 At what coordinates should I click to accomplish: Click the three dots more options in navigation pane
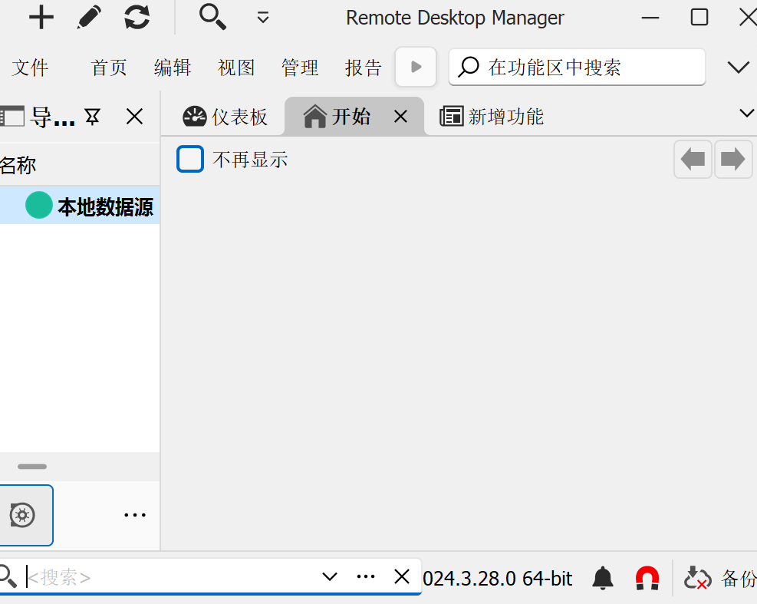click(135, 515)
